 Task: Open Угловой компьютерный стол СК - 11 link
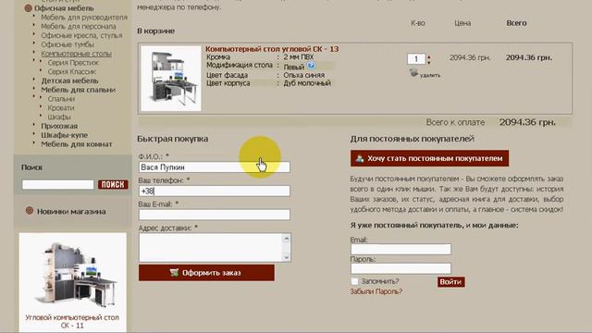pos(72,321)
